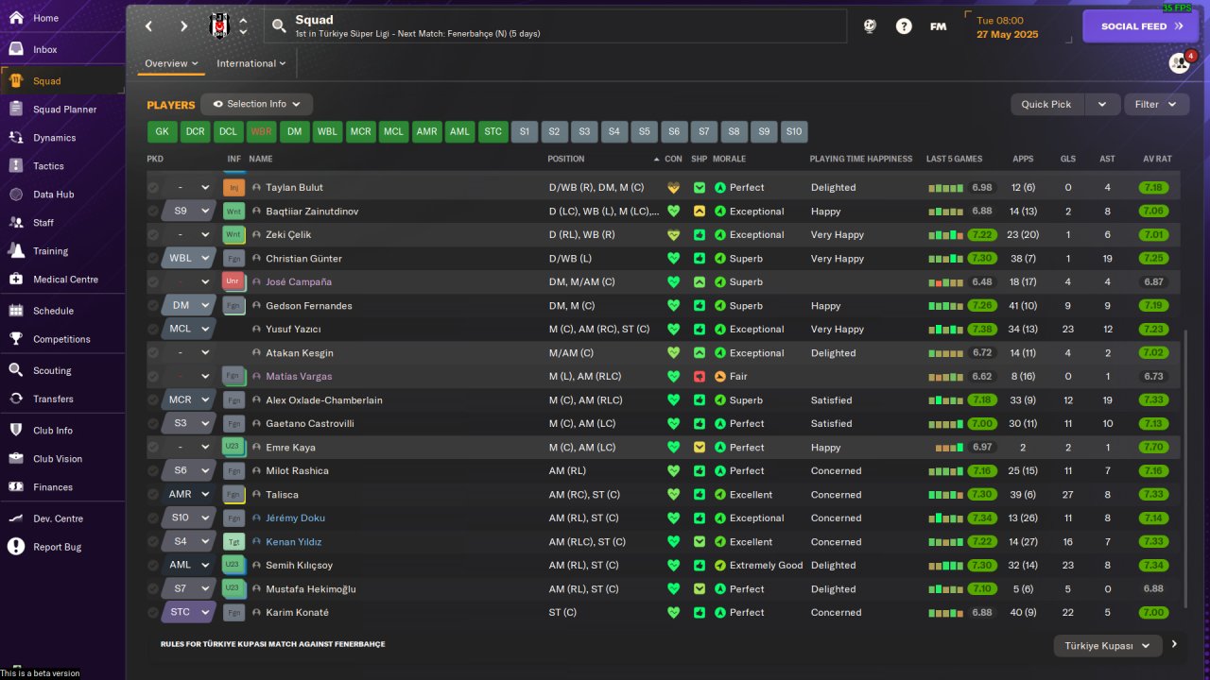Click the Dev. Centre boot icon

(x=16, y=518)
